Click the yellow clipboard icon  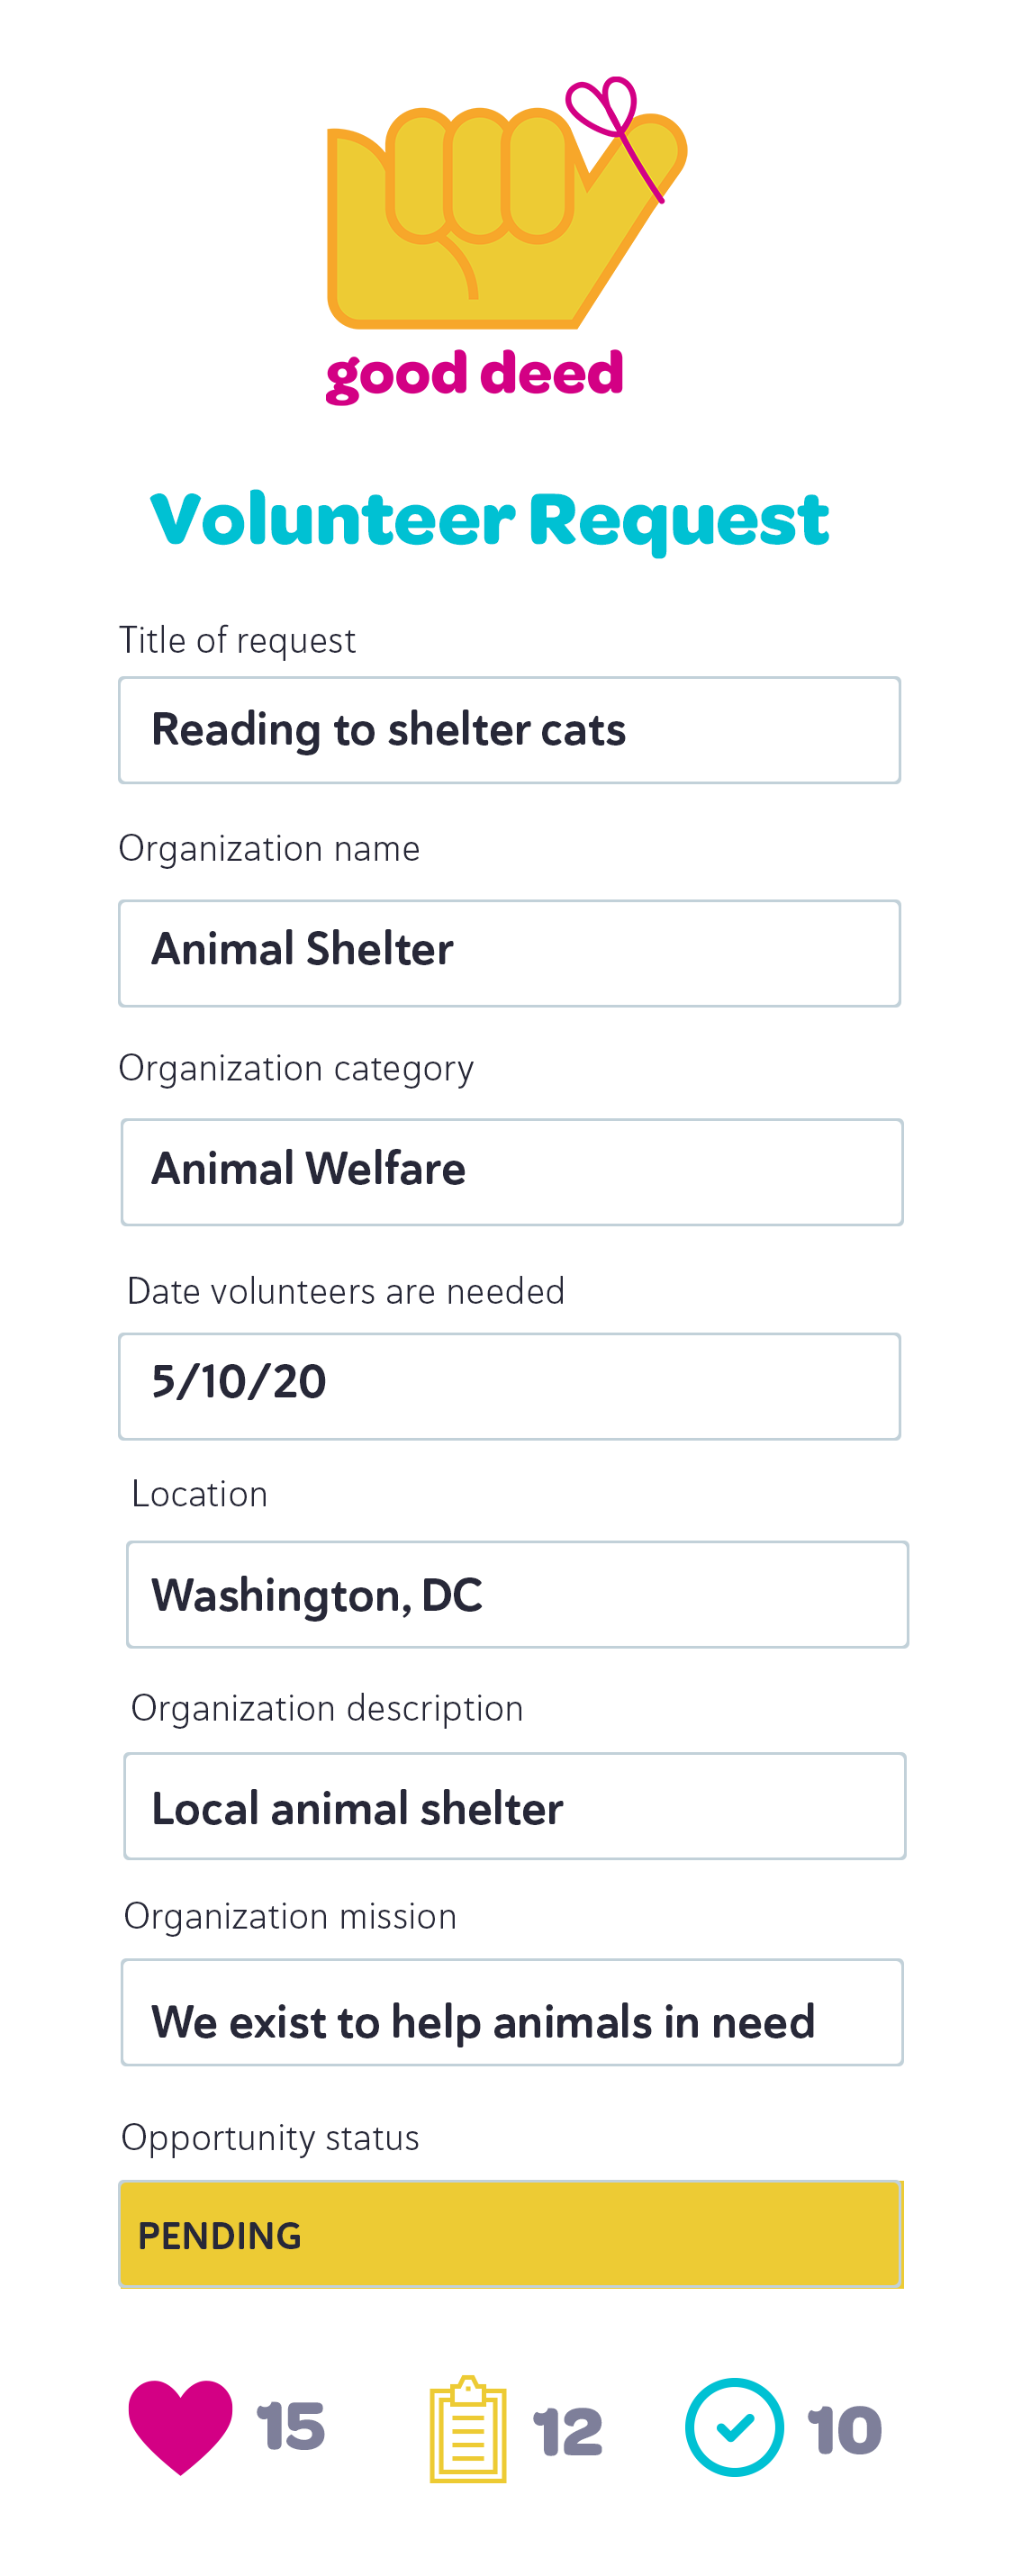tap(468, 2428)
